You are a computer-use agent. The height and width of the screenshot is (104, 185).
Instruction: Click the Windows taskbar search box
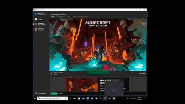(52, 98)
